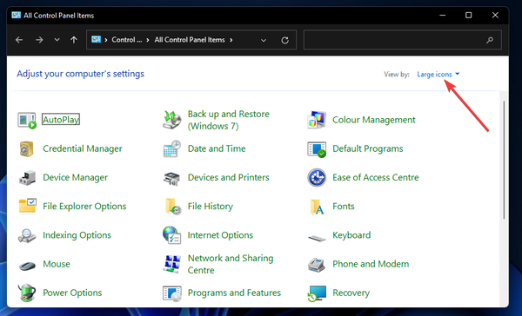Open the File Explorer Options link
The height and width of the screenshot is (316, 522).
tap(84, 207)
